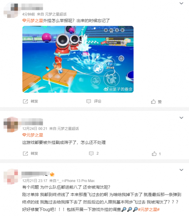Open the second poster's avatar
This screenshot has height=216, width=189.
click(11, 125)
